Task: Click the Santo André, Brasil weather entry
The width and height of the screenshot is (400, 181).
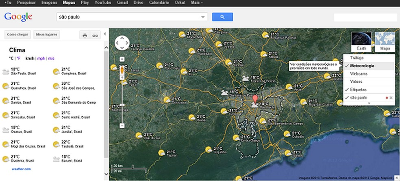Action: tap(72, 115)
